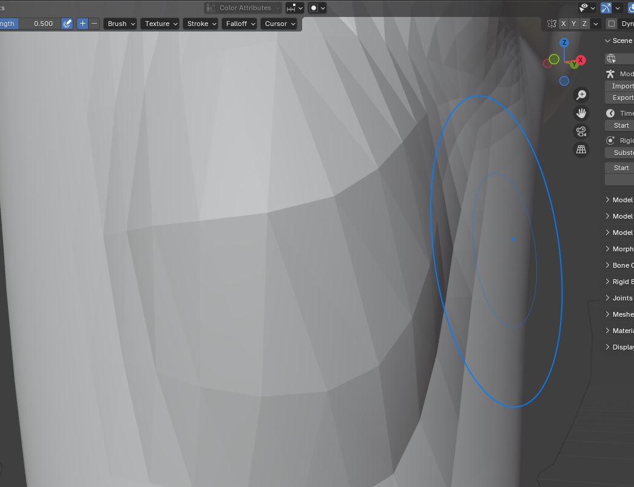The height and width of the screenshot is (487, 634).
Task: Click the Start field under Substeps
Action: (619, 168)
